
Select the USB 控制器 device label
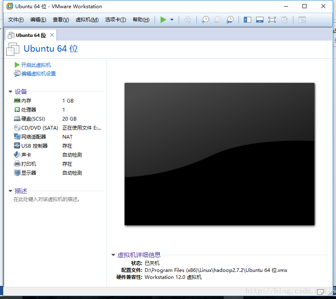click(34, 146)
